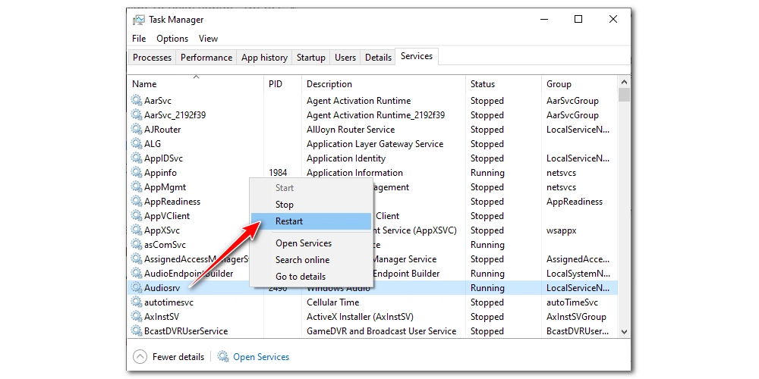Sort by the Status column header
Screen dimensions: 759x379
(x=503, y=84)
